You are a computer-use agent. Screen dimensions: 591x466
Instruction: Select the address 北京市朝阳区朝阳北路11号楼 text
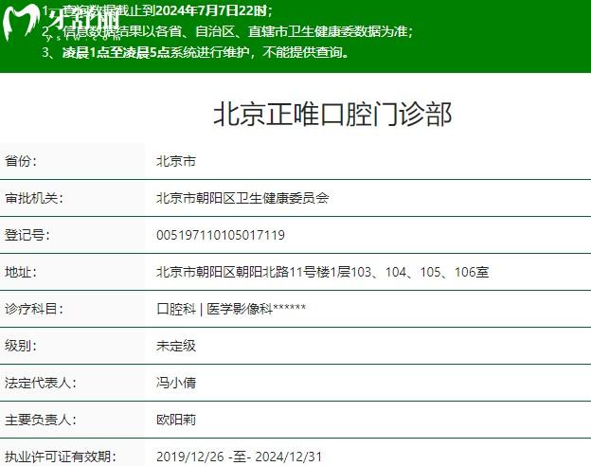pyautogui.click(x=322, y=272)
